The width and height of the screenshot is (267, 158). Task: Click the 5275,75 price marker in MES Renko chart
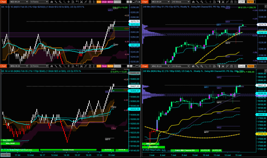[135, 21]
